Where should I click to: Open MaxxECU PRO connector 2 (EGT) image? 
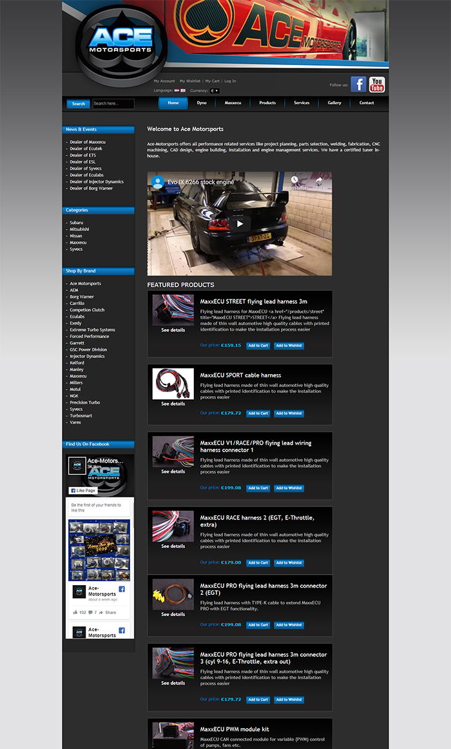(x=173, y=594)
